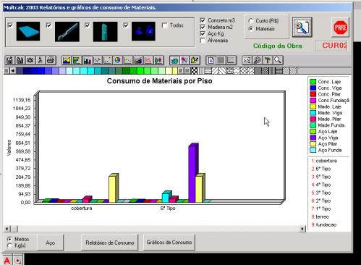The width and height of the screenshot is (361, 265).
Task: Click the Aço button
Action: coord(51,243)
